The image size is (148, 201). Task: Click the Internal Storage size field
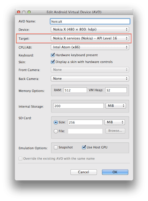click(78, 106)
